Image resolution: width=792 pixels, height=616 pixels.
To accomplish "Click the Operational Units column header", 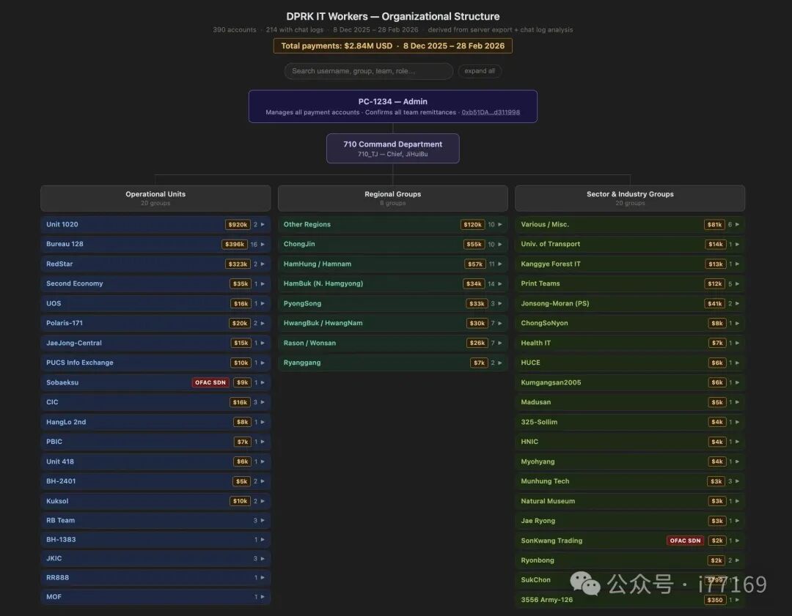I will [x=155, y=198].
